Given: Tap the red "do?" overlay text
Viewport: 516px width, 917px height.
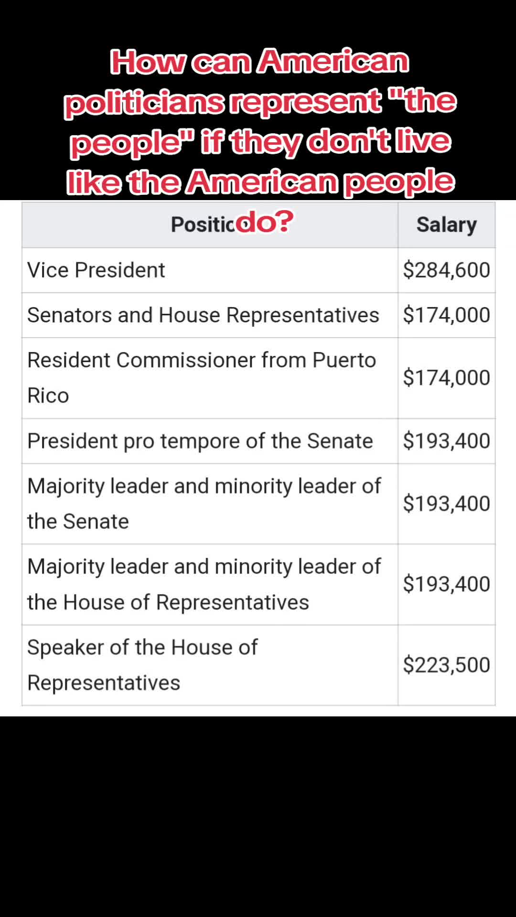Looking at the screenshot, I should click(264, 221).
